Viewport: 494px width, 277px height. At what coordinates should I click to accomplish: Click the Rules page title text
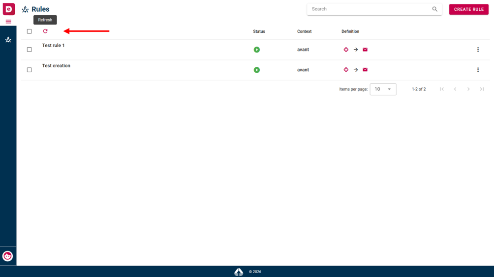point(41,9)
